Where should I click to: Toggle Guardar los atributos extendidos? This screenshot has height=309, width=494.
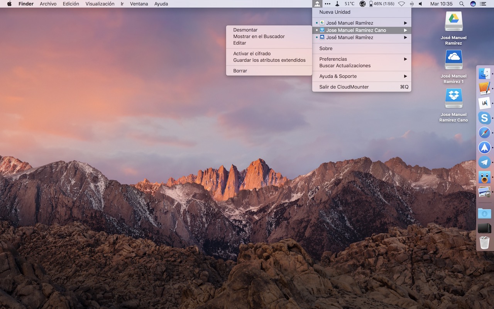coord(269,60)
